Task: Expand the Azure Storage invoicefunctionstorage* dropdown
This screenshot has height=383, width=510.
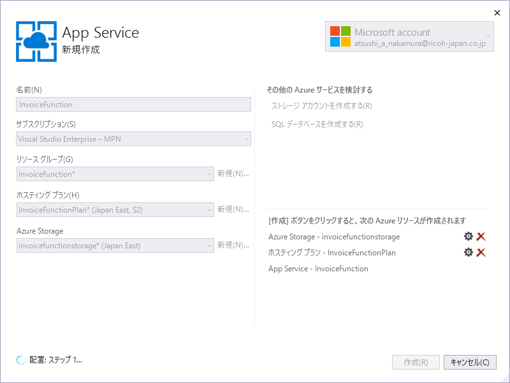Action: (210, 246)
